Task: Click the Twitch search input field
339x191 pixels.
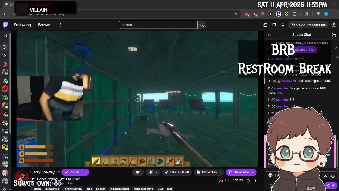Action: click(158, 25)
